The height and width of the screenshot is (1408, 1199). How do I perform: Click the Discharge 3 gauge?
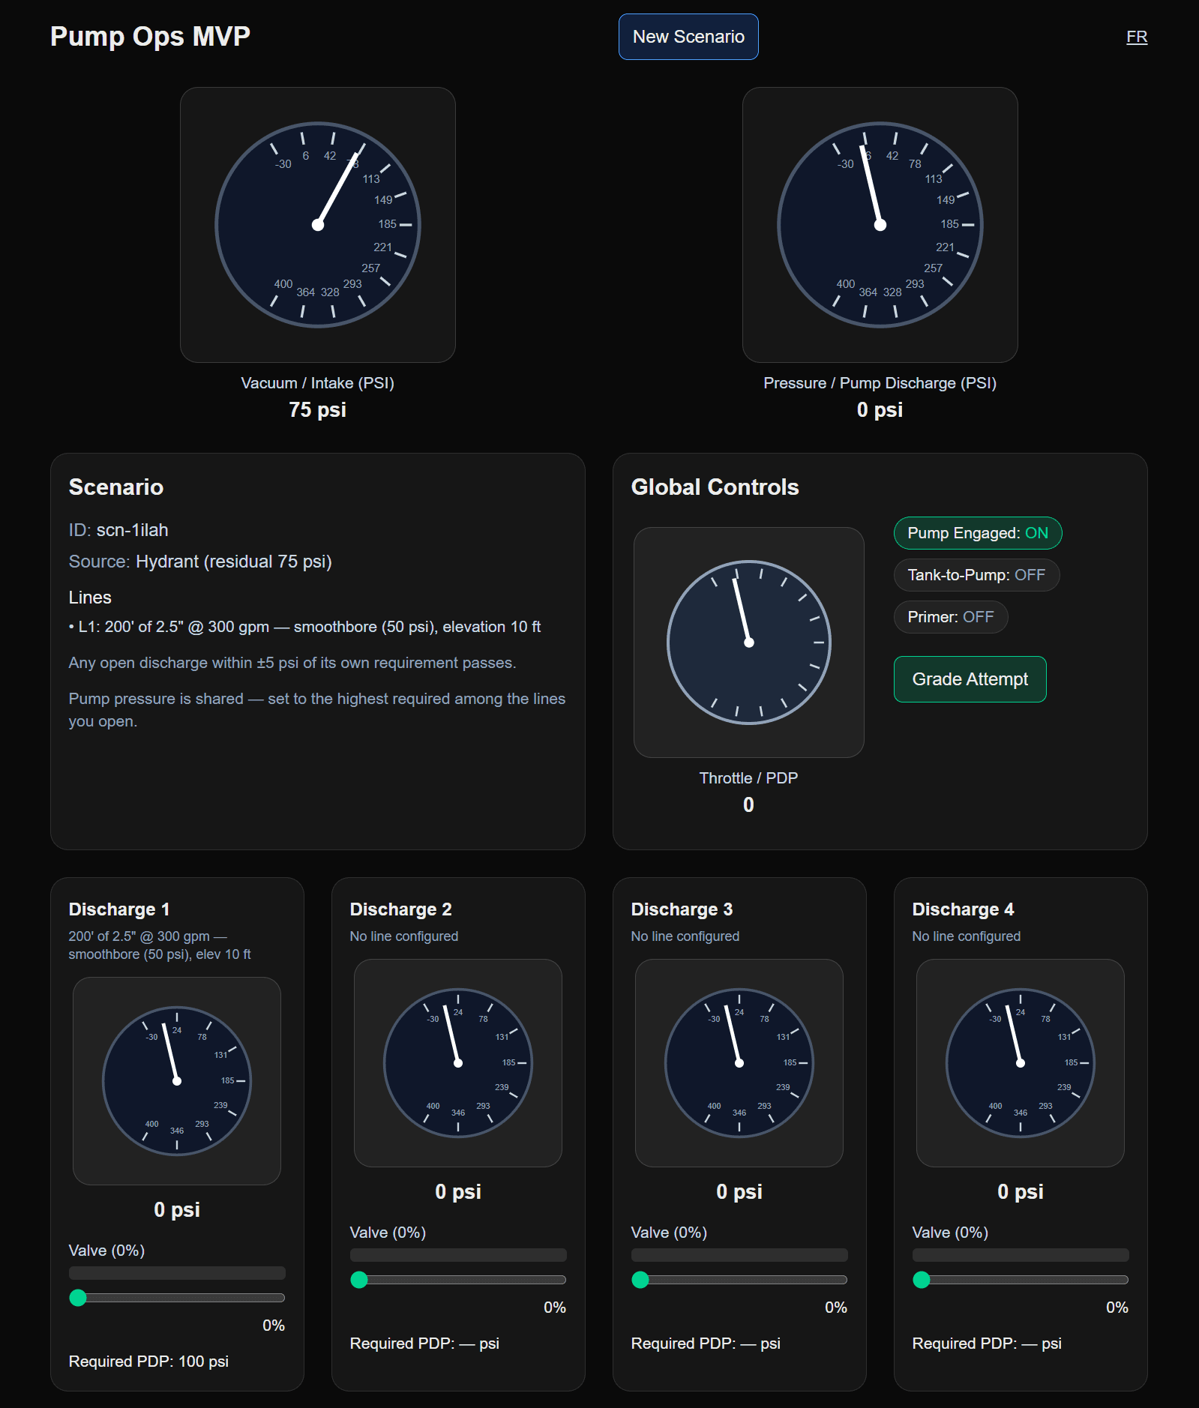click(739, 1062)
